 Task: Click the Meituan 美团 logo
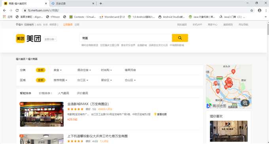(28, 38)
